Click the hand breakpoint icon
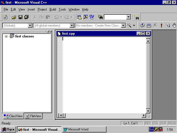Viewport: 177px width, 133px height. 174,25
